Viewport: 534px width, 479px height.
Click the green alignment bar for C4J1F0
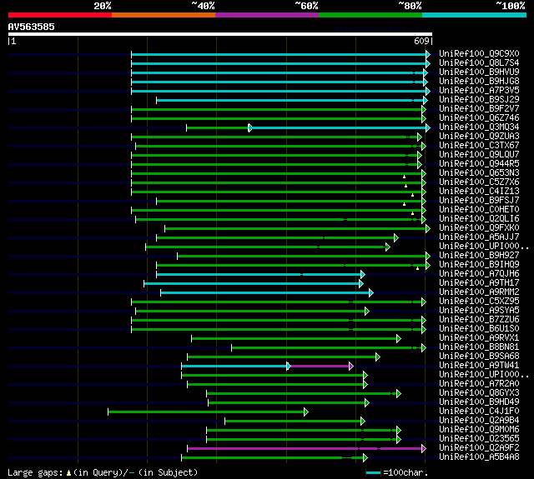point(206,412)
